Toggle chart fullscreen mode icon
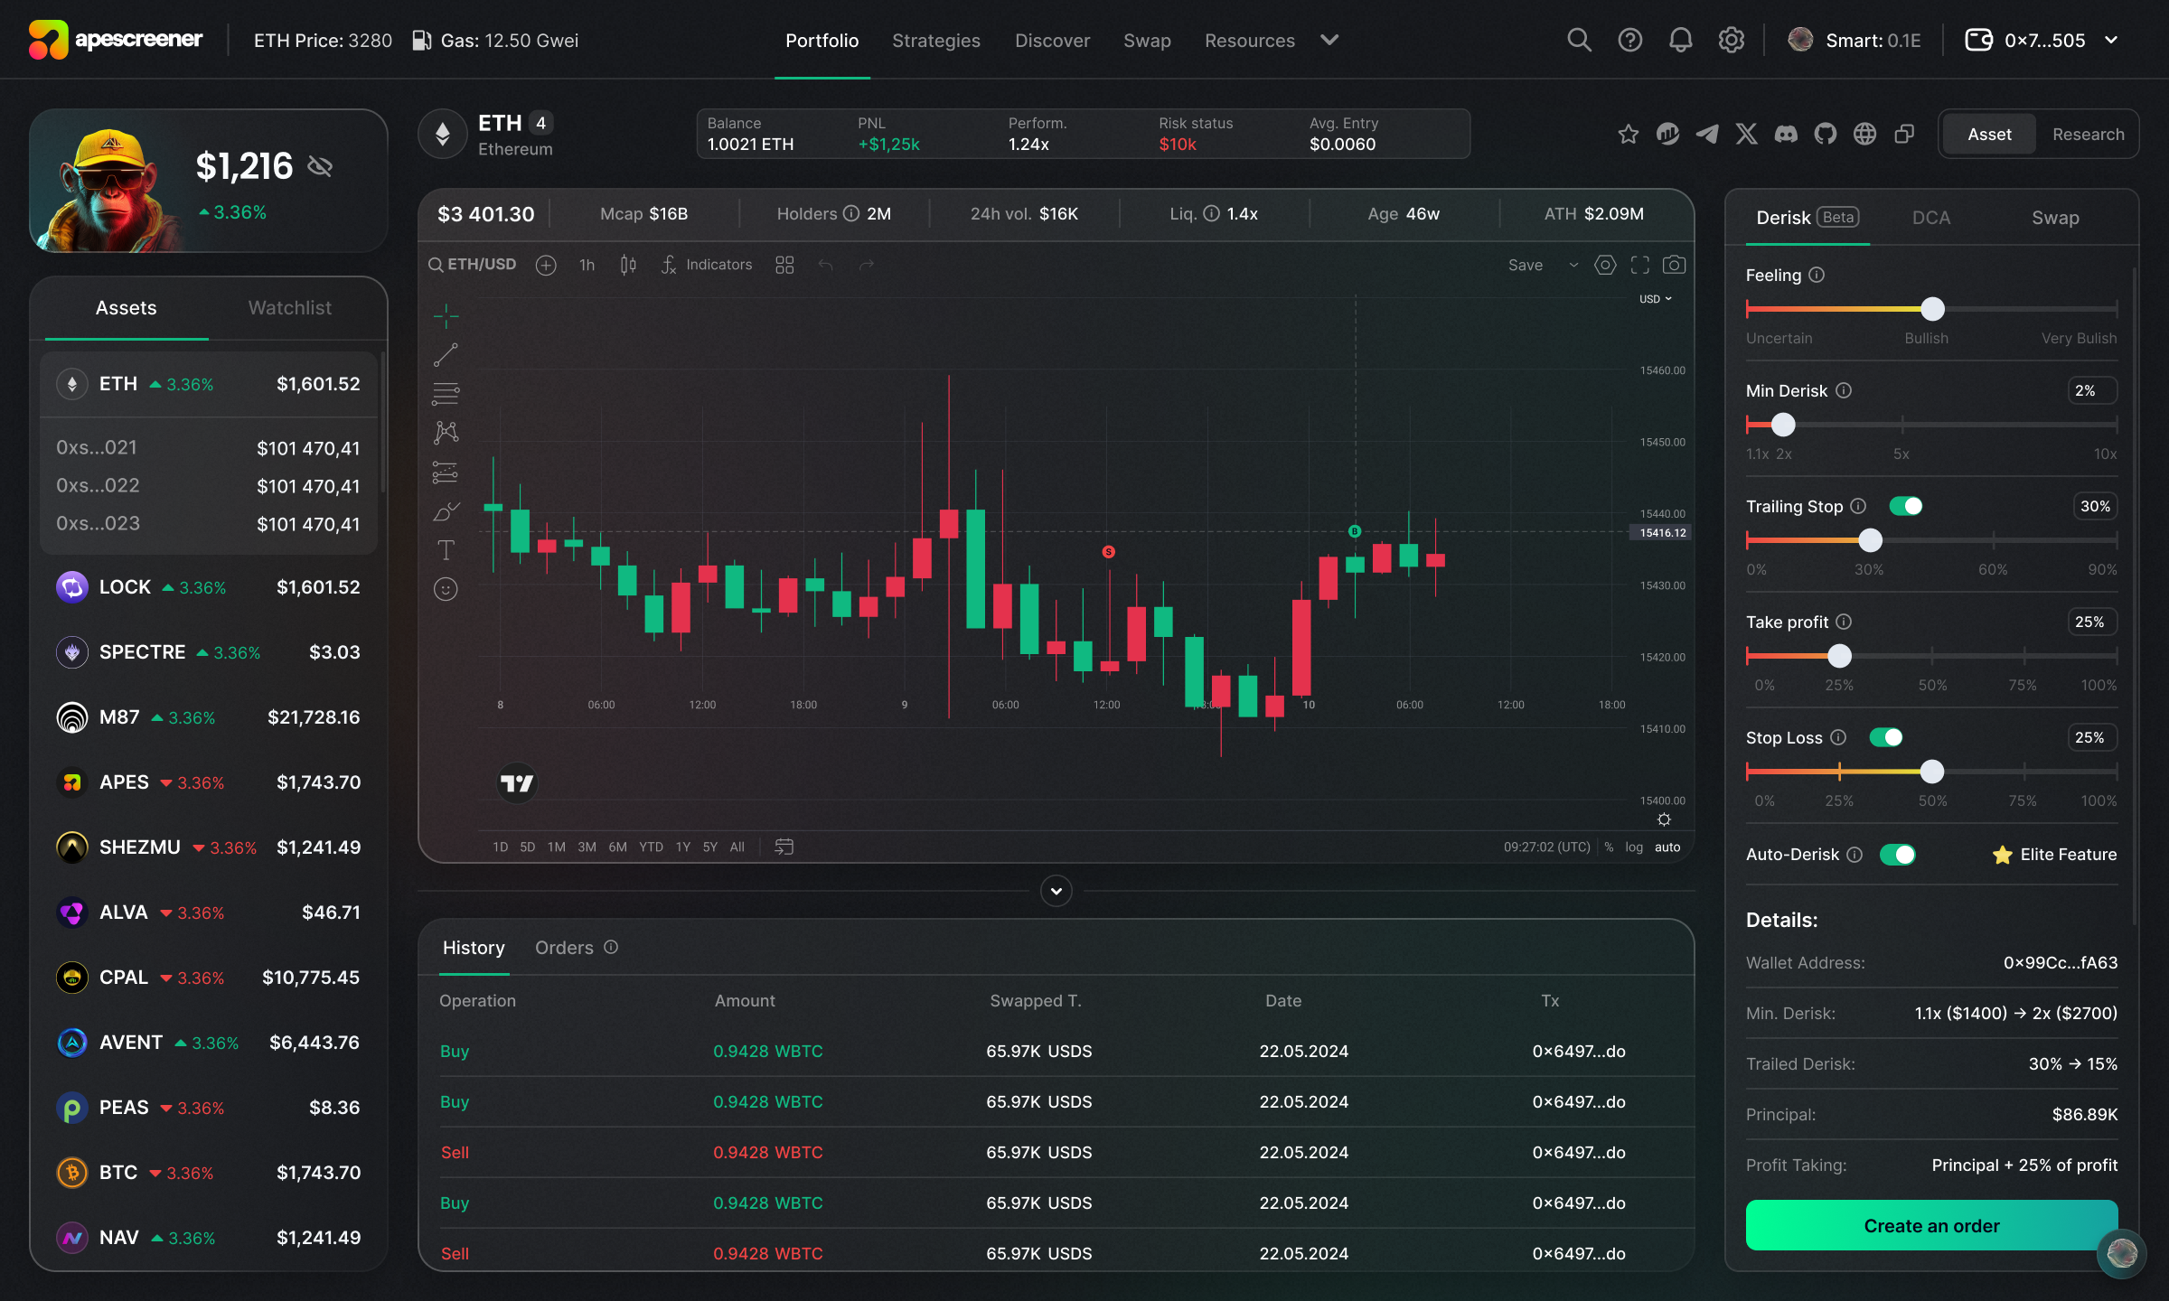2169x1301 pixels. pos(1639,265)
